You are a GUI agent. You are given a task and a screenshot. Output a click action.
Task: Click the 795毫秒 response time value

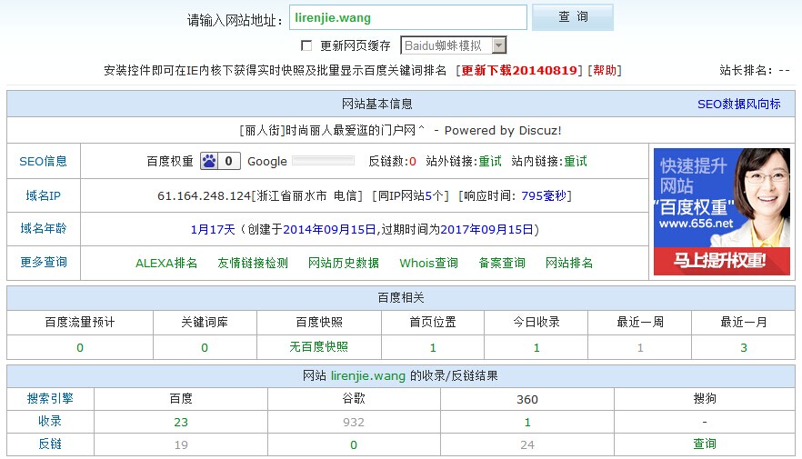[x=544, y=195]
